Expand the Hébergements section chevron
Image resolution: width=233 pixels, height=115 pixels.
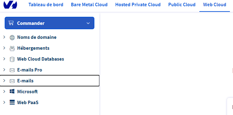click(4, 48)
